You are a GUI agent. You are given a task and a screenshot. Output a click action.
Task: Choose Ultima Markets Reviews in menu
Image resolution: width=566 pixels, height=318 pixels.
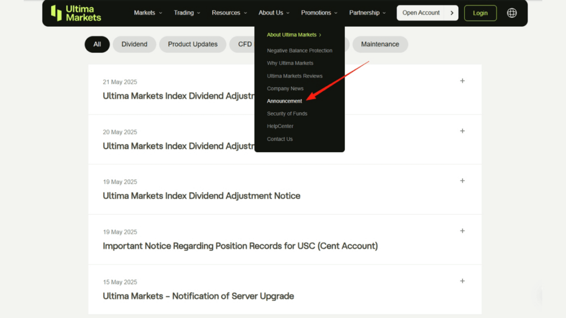pos(295,76)
